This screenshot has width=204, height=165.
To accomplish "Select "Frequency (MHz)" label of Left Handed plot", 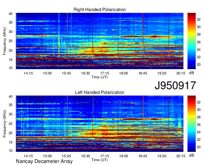I will tap(4, 124).
